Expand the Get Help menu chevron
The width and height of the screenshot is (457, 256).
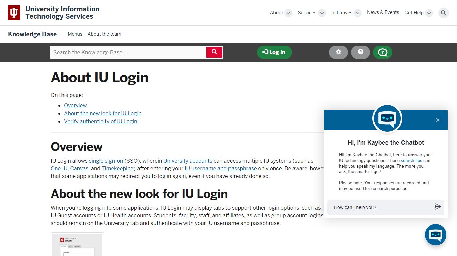pos(429,13)
